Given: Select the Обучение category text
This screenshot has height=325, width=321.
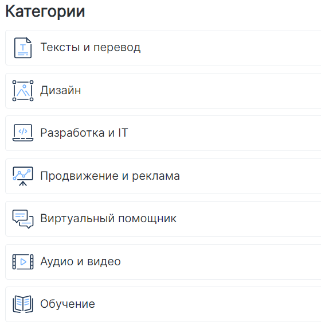Looking at the screenshot, I should pos(68,304).
